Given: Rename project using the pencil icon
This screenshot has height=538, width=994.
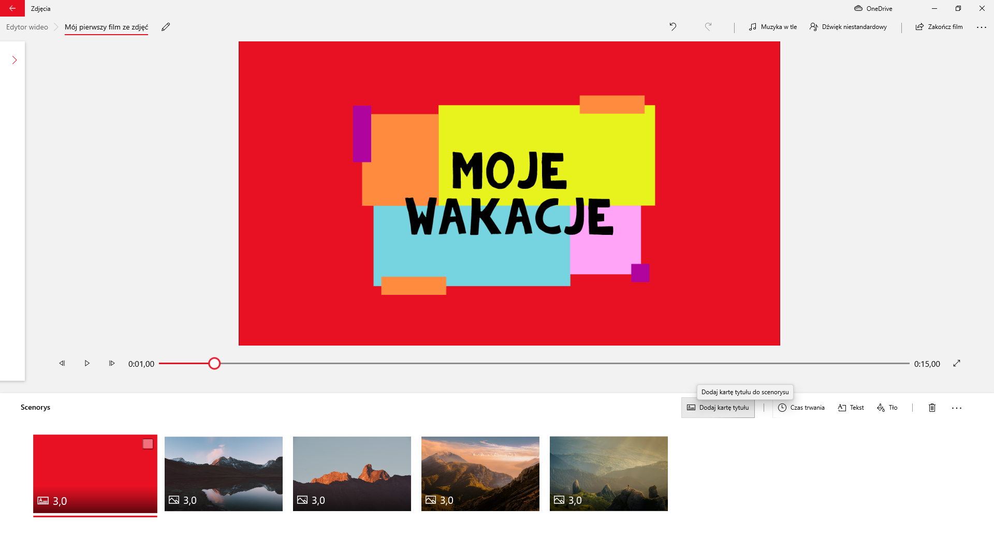Looking at the screenshot, I should pos(166,26).
